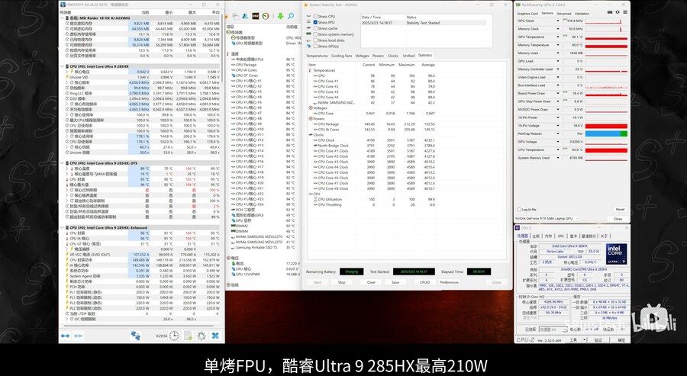This screenshot has width=687, height=376.
Task: Open GPU Temperature sensor dropdown arrow
Action: 558,37
